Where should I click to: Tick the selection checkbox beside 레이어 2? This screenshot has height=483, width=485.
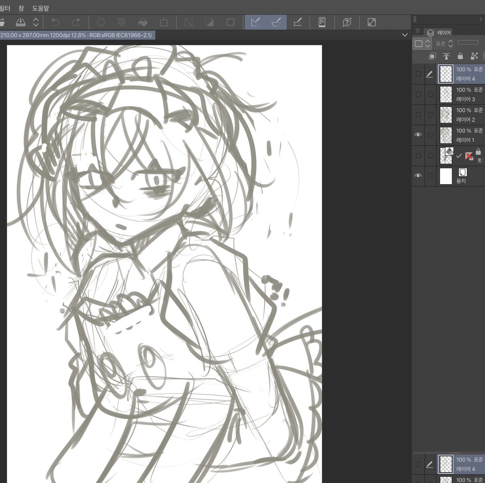431,115
